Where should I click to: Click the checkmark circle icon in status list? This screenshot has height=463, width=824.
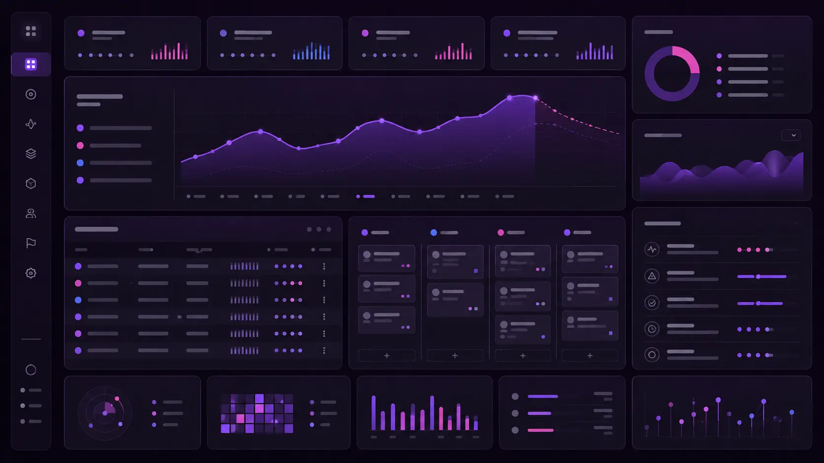click(x=652, y=303)
